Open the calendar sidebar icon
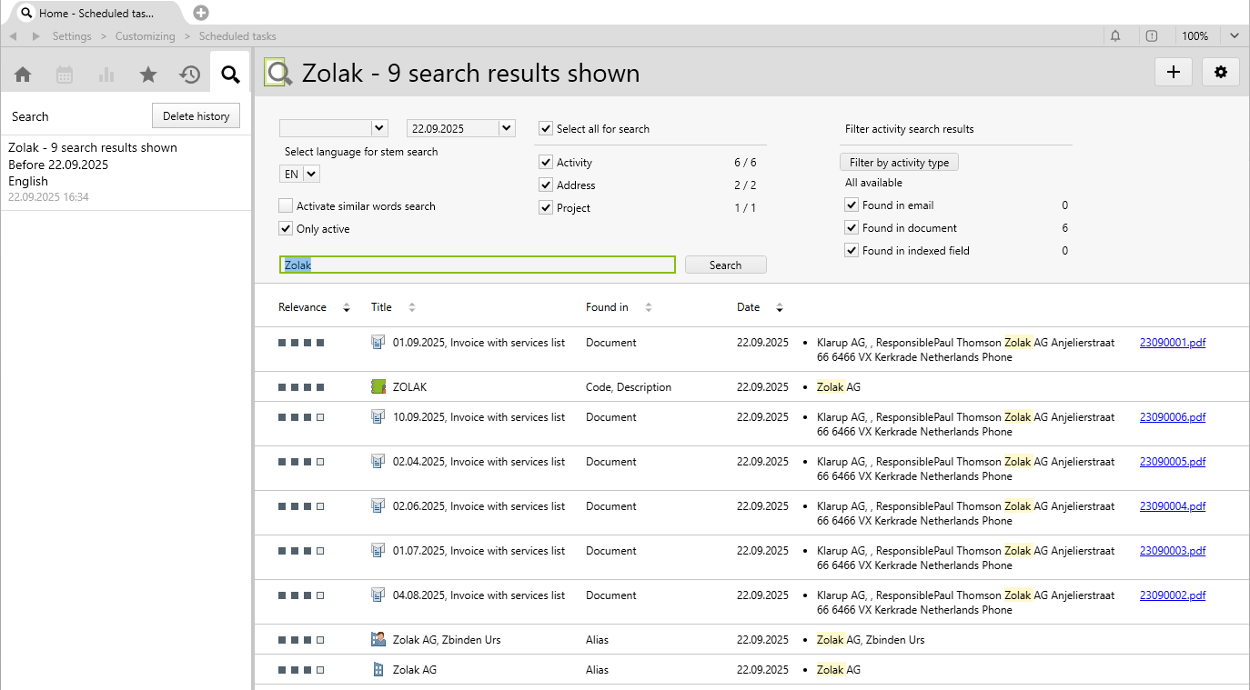Viewport: 1250px width, 690px height. coord(65,75)
